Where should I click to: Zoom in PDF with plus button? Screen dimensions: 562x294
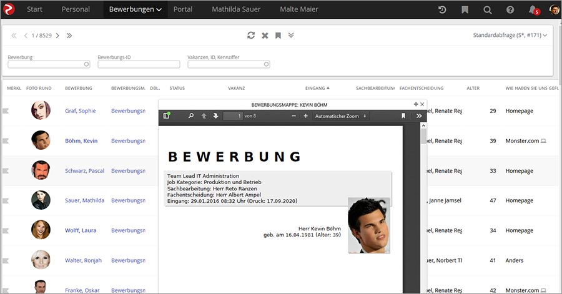tap(306, 115)
